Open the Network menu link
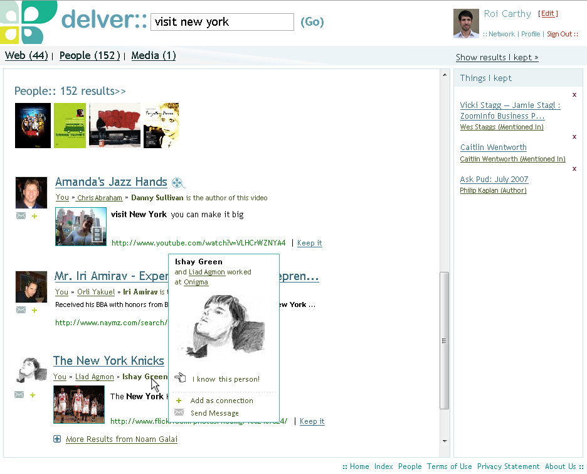 [x=501, y=34]
